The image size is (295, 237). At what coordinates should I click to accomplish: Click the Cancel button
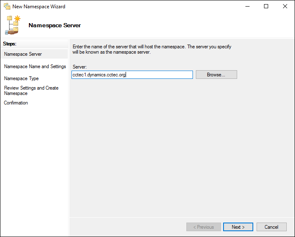tap(271, 227)
